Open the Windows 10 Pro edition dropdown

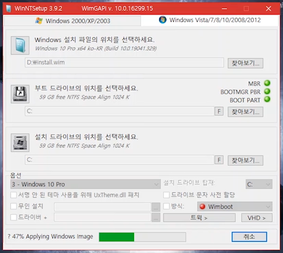(x=85, y=184)
